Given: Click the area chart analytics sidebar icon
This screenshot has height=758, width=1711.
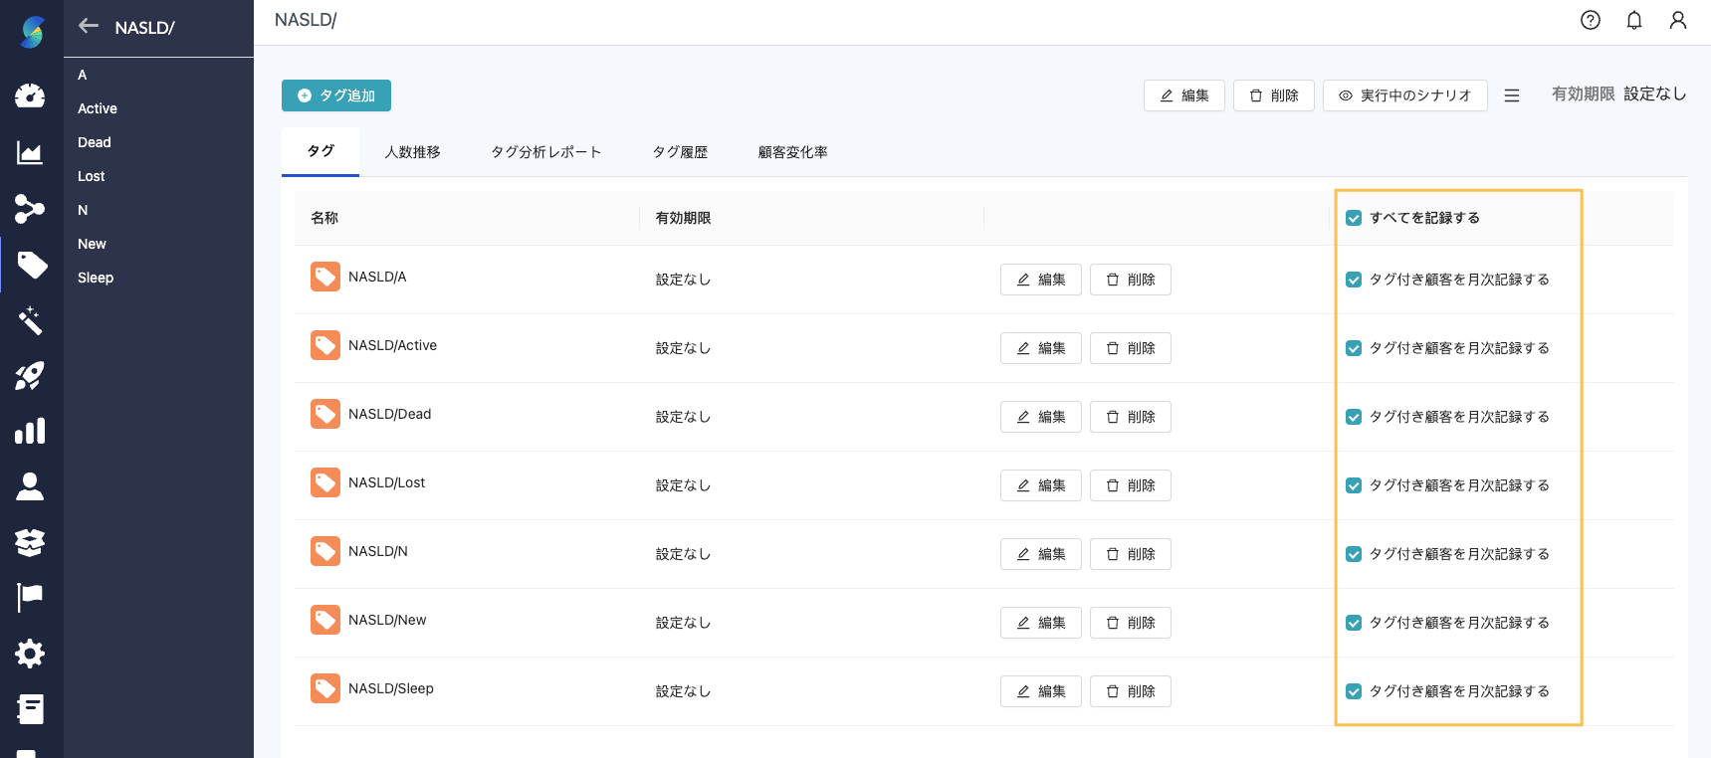Looking at the screenshot, I should pyautogui.click(x=30, y=152).
